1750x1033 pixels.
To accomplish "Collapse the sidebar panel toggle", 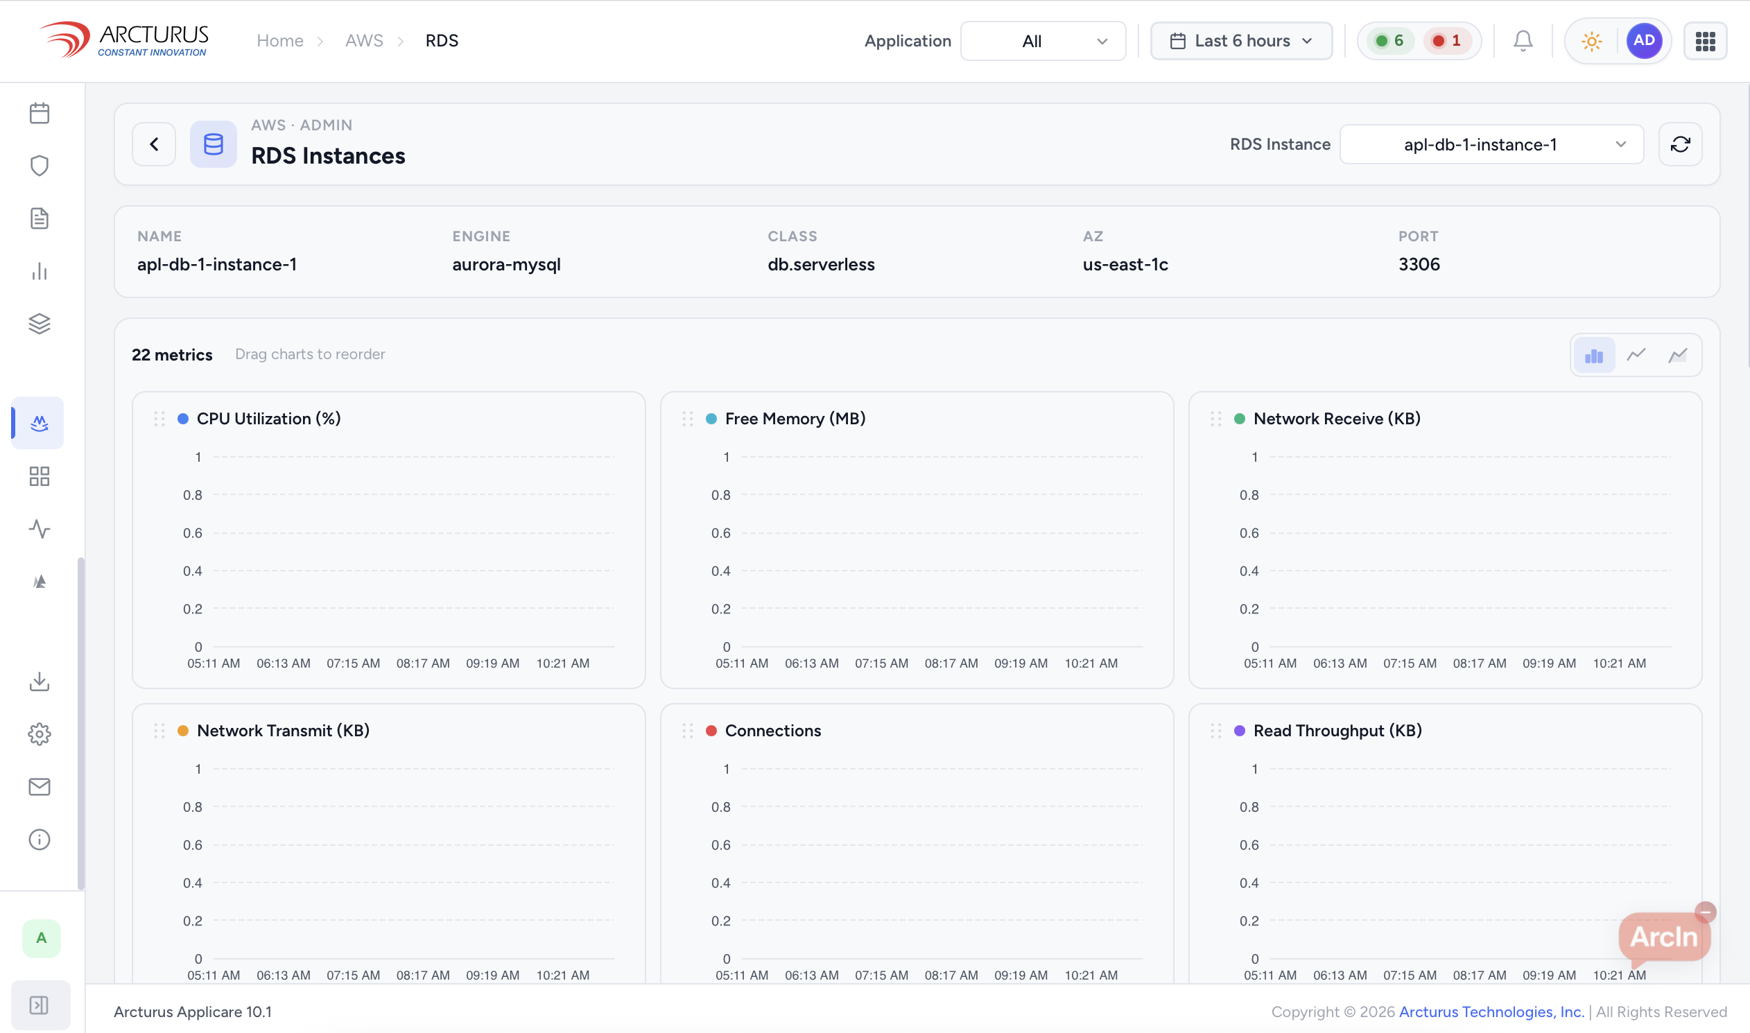I will pyautogui.click(x=41, y=1005).
